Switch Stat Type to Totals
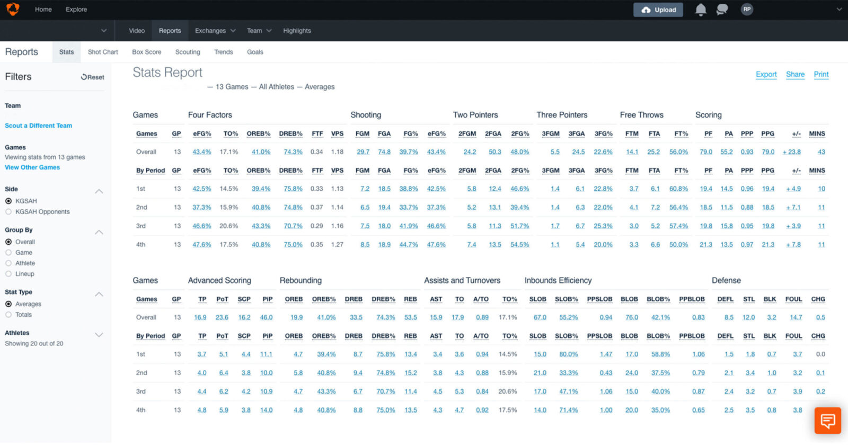Viewport: 848px width, 445px height. [x=8, y=315]
